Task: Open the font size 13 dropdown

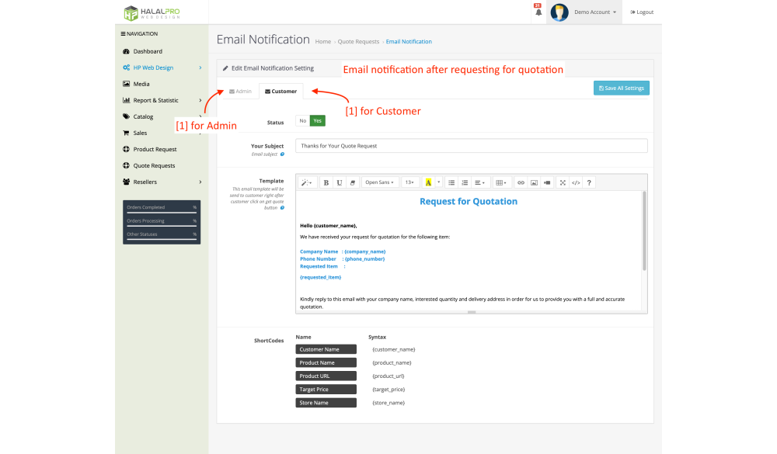Action: (x=409, y=182)
